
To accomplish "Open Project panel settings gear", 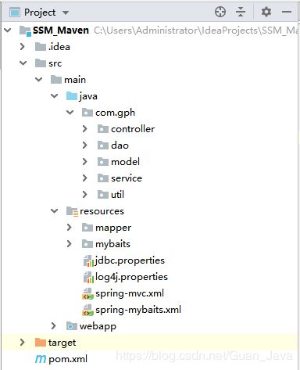I will click(x=266, y=12).
